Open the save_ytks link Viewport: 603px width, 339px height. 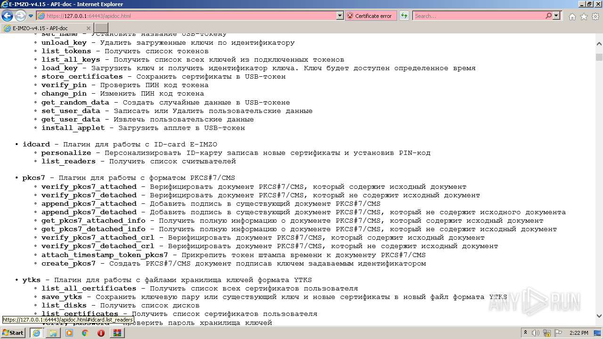[62, 297]
